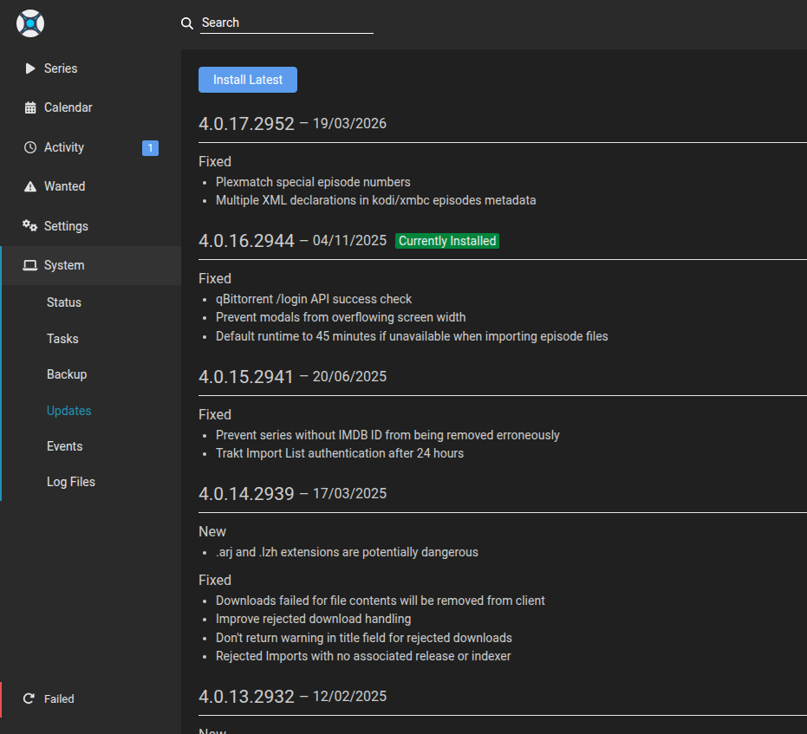This screenshot has width=807, height=734.
Task: Open the Activity queue count badge
Action: coord(150,148)
